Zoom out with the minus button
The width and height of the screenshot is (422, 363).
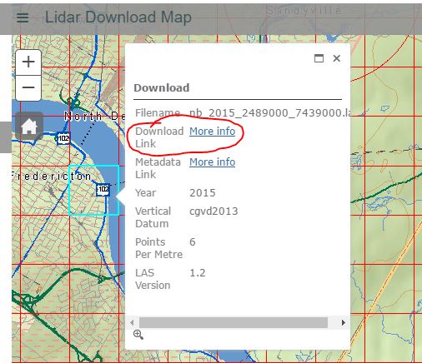[x=28, y=87]
